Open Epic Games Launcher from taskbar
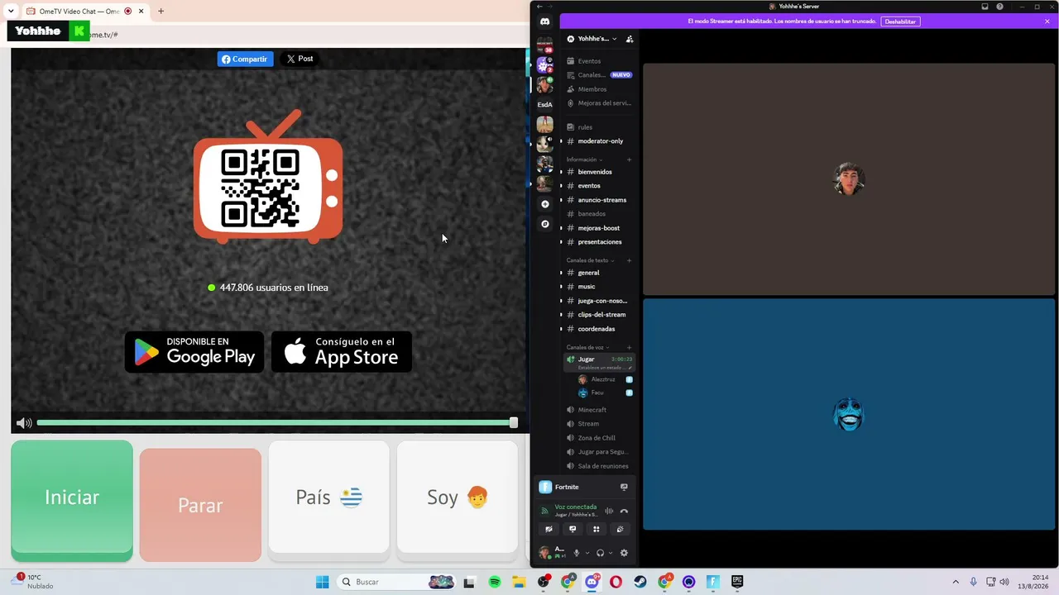The width and height of the screenshot is (1059, 595). 737,582
